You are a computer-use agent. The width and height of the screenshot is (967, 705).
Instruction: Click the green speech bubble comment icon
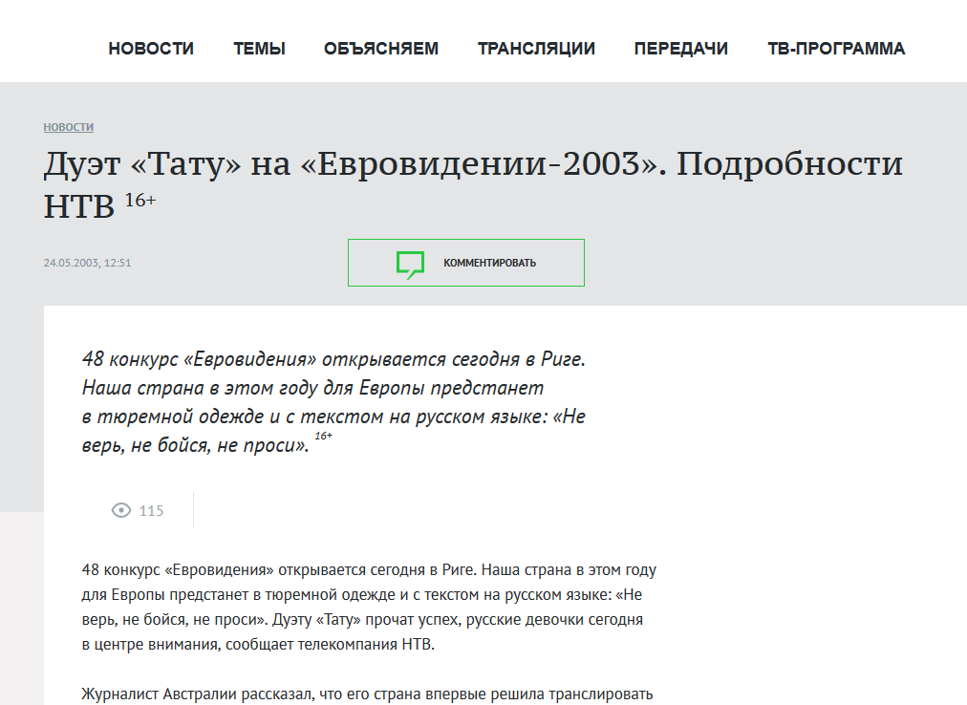click(x=410, y=265)
